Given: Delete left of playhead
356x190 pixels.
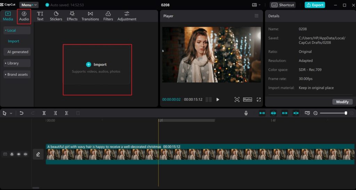Looking at the screenshot, I should click(55, 113).
